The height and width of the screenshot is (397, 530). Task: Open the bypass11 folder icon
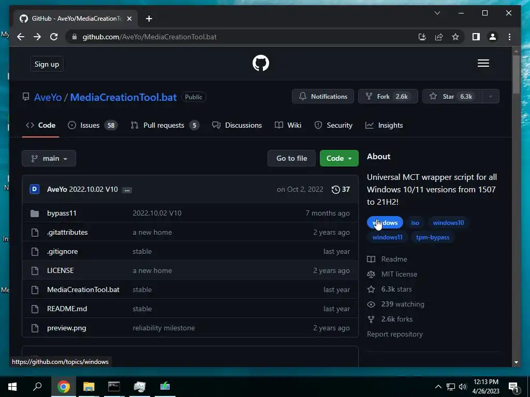point(35,213)
